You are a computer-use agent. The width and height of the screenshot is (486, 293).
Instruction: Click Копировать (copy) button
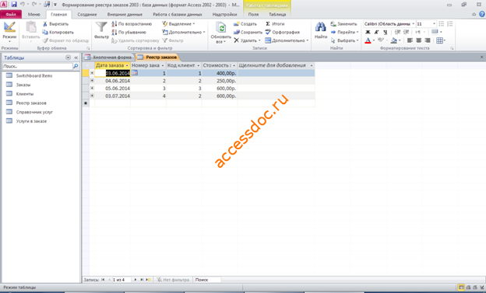(x=58, y=32)
